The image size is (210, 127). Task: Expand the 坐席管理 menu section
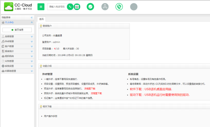point(17,36)
